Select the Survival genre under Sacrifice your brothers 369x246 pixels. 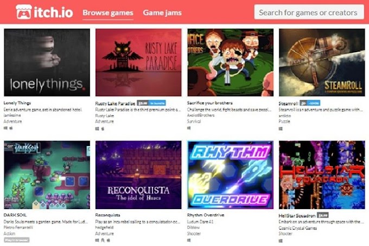(194, 122)
